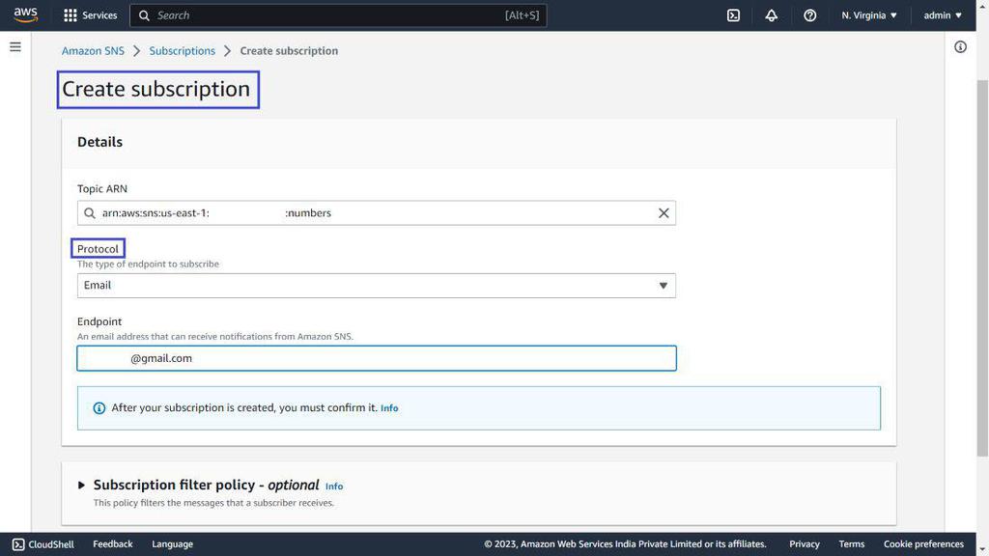The width and height of the screenshot is (989, 556).
Task: Open the Privacy link
Action: 805,544
